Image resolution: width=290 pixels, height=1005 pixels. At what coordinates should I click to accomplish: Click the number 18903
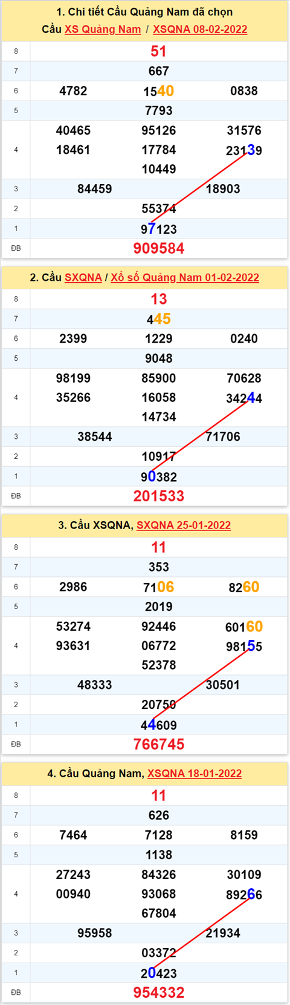click(223, 189)
